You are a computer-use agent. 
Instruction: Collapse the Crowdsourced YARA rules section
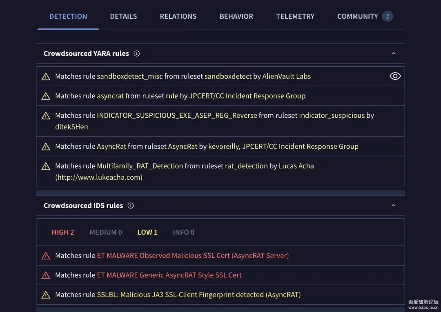(x=394, y=54)
